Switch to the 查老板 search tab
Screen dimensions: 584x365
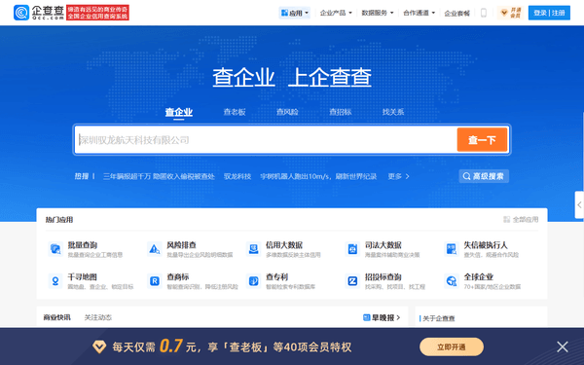tap(235, 112)
